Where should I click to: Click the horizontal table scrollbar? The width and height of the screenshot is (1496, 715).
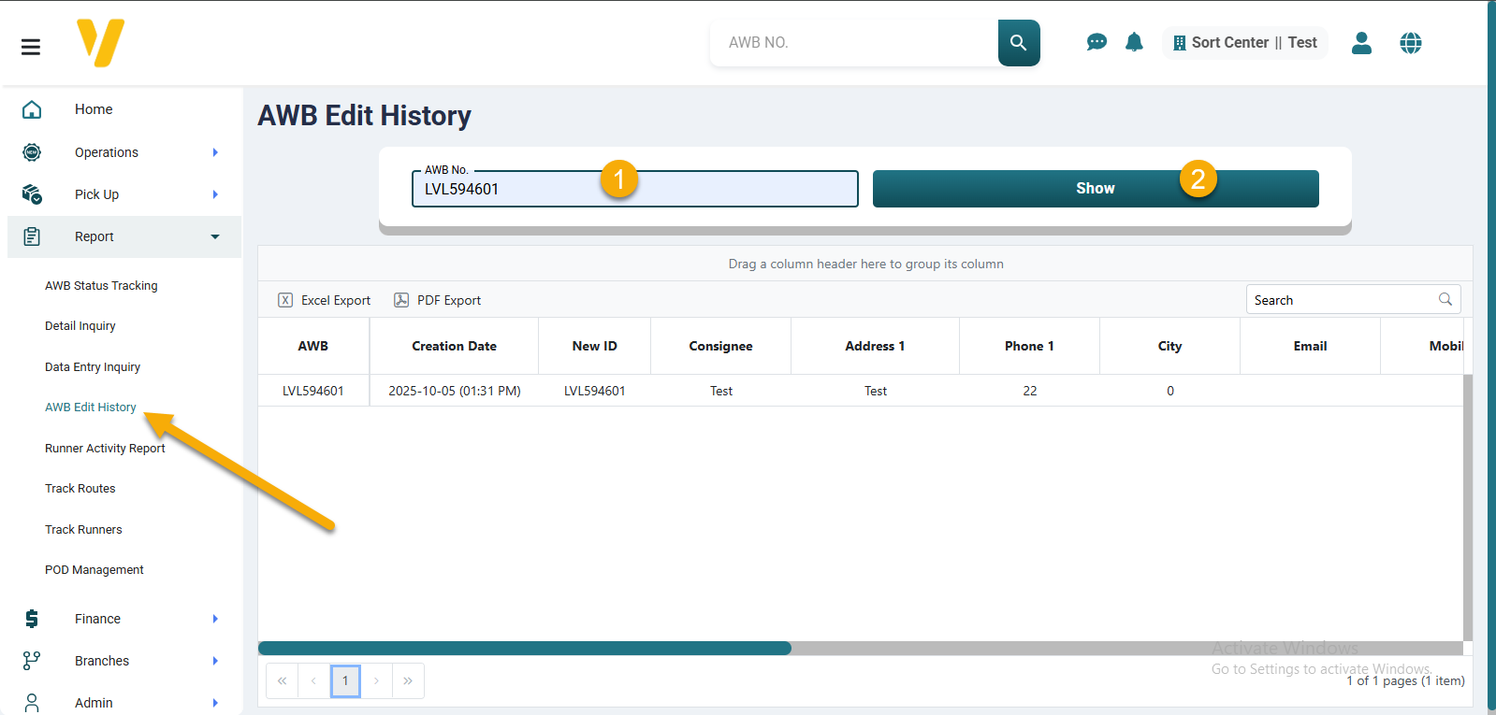(524, 649)
